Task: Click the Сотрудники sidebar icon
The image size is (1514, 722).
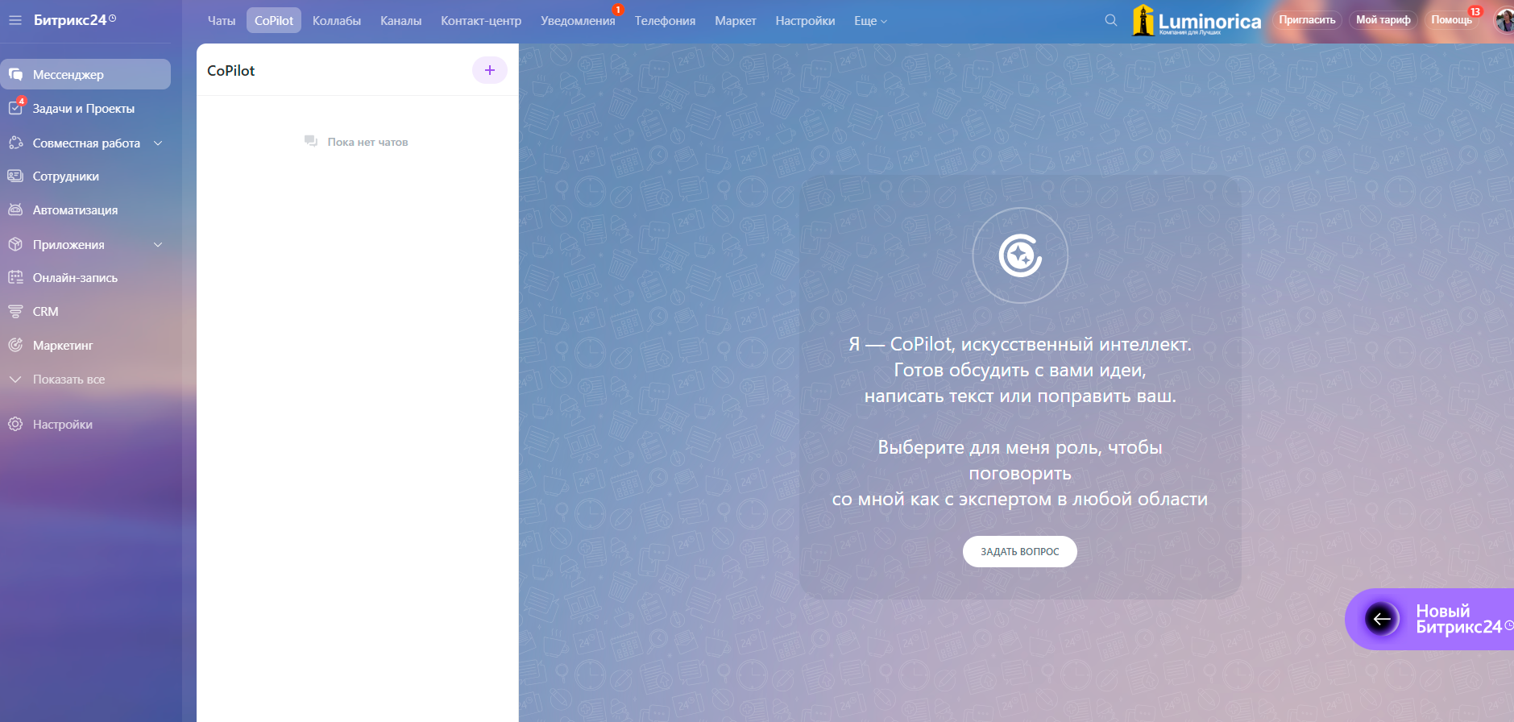Action: click(15, 176)
